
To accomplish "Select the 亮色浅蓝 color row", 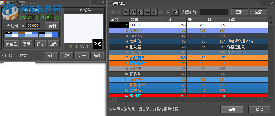I will [189, 80].
